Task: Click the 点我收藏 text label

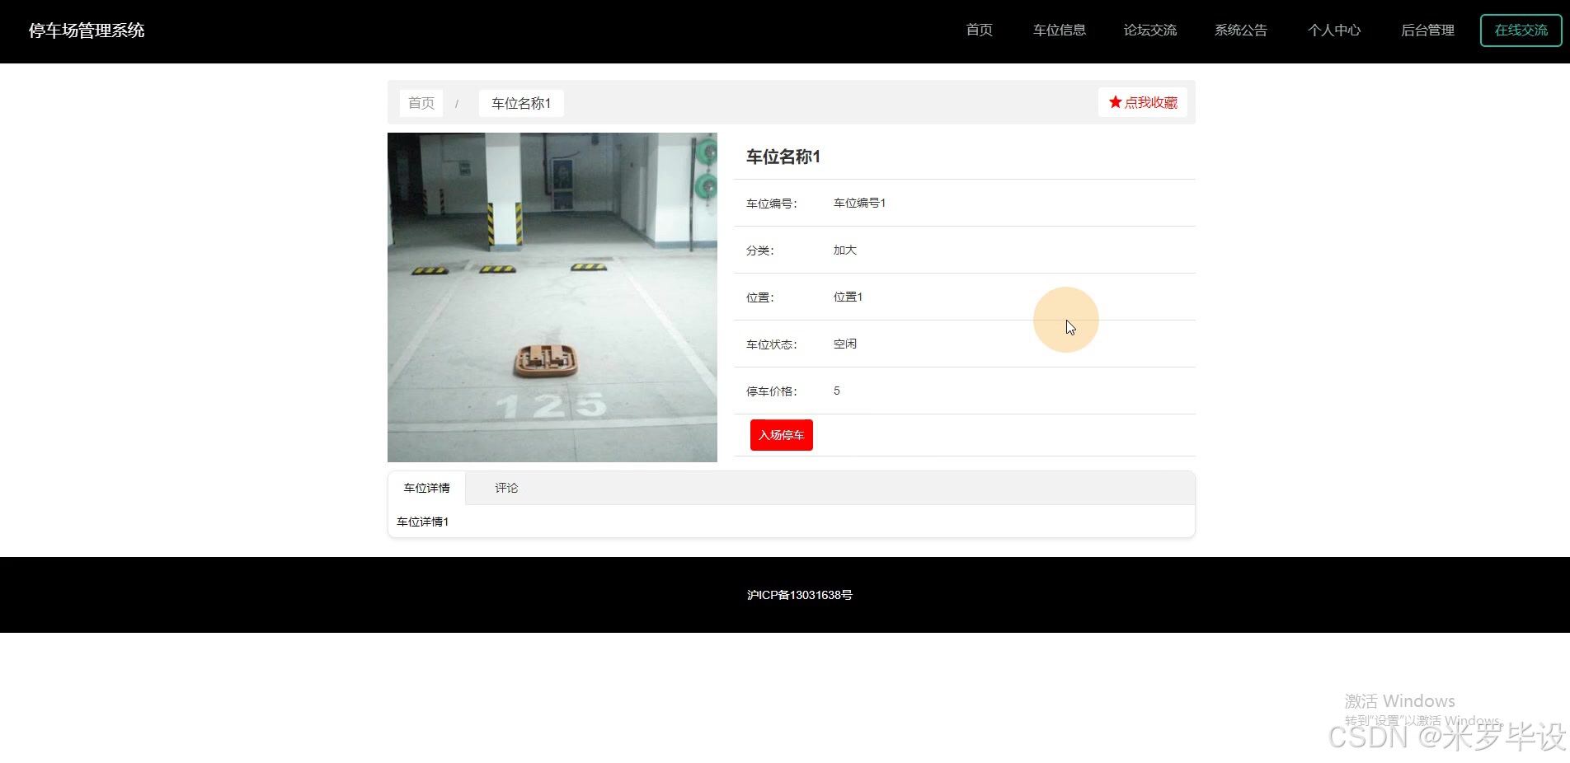Action: (x=1151, y=102)
